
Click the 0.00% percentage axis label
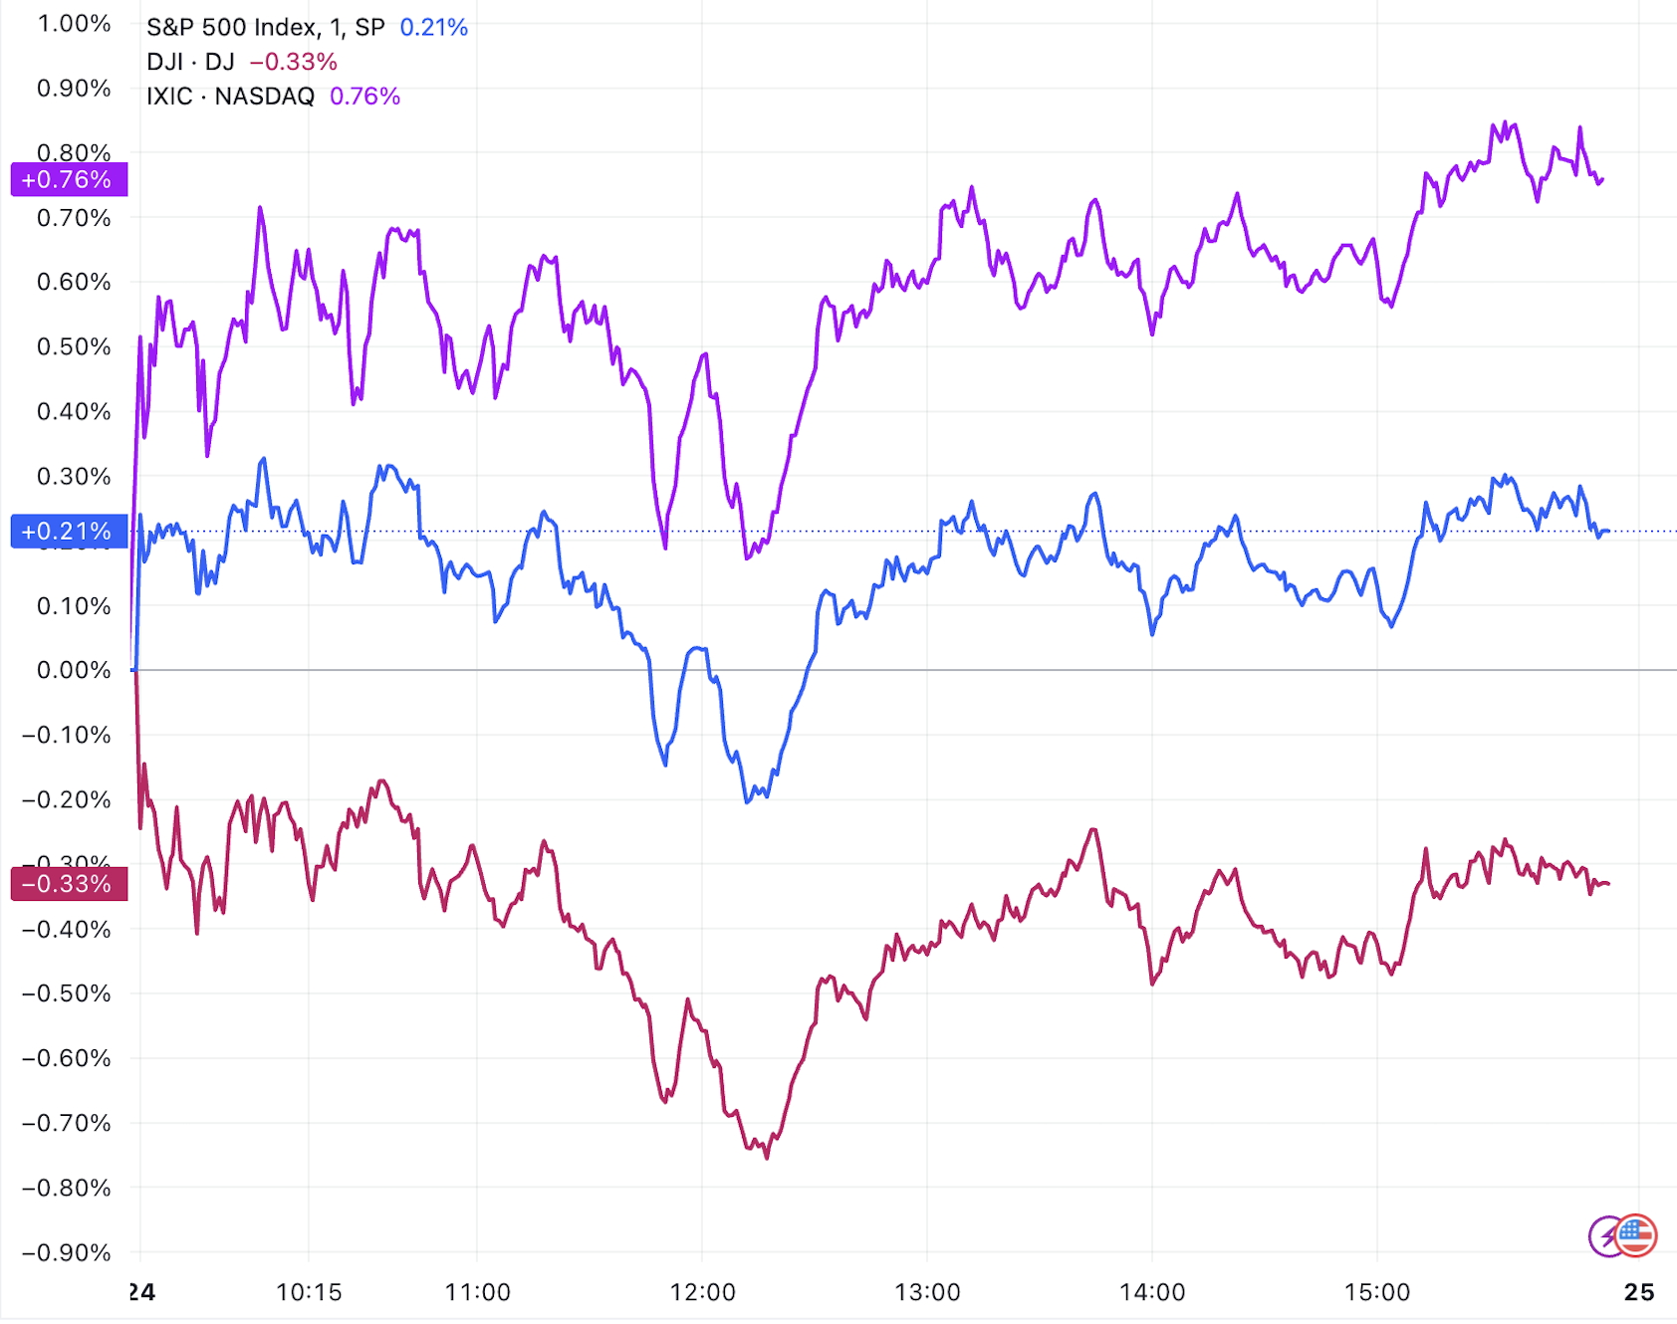[x=74, y=670]
